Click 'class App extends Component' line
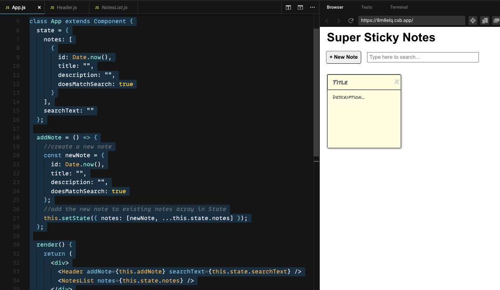This screenshot has height=290, width=500. pyautogui.click(x=81, y=21)
